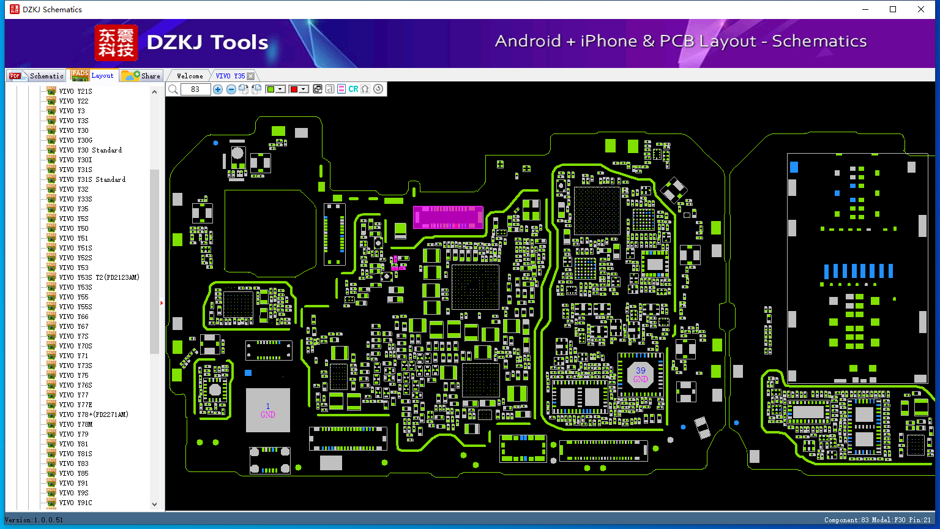940x529 pixels.
Task: Click the magnifier search icon in toolbar
Action: (x=173, y=89)
